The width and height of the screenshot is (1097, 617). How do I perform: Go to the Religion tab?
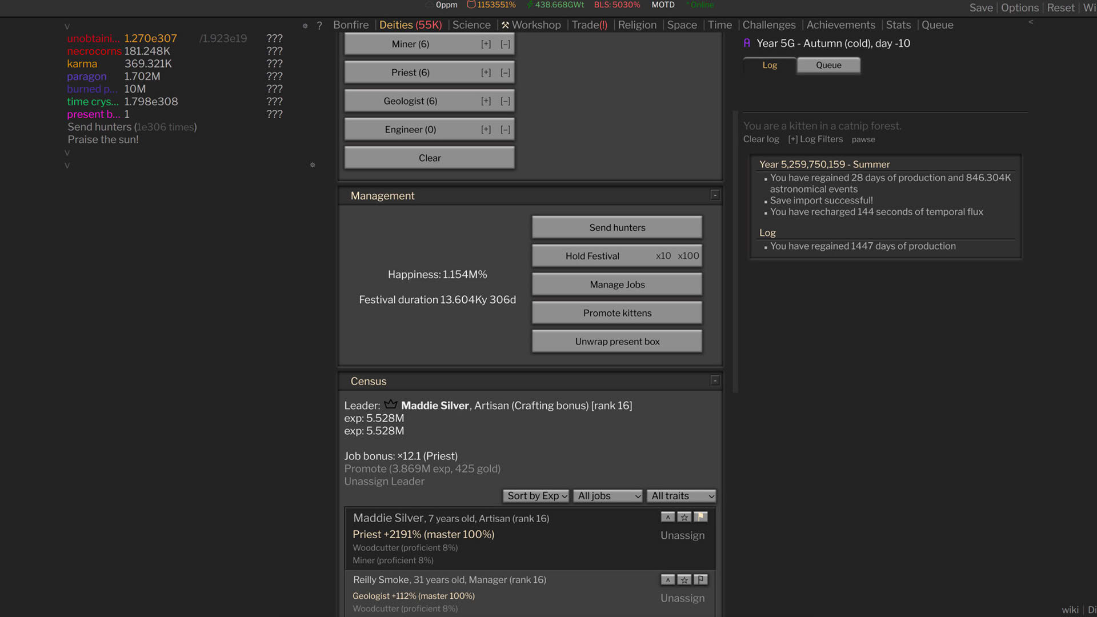point(637,25)
